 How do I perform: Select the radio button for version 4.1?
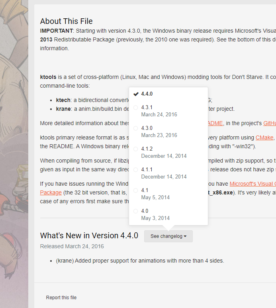tap(136, 190)
